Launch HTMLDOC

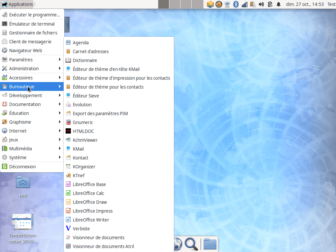pyautogui.click(x=119, y=131)
